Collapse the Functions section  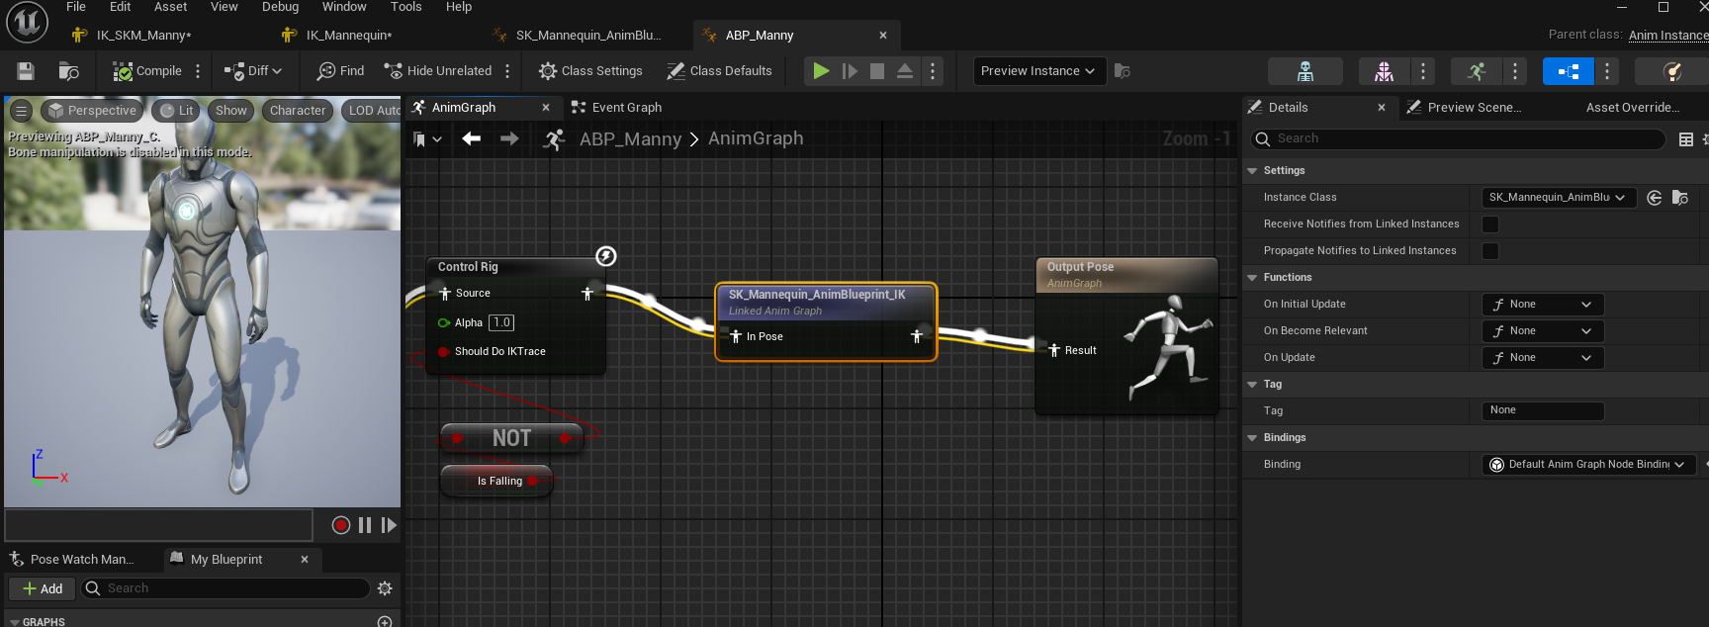(x=1252, y=278)
